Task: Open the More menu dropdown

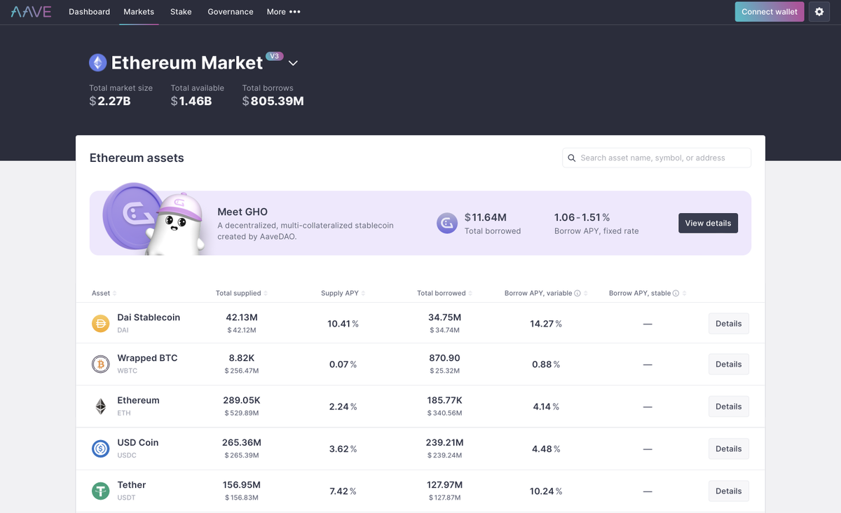Action: tap(284, 12)
